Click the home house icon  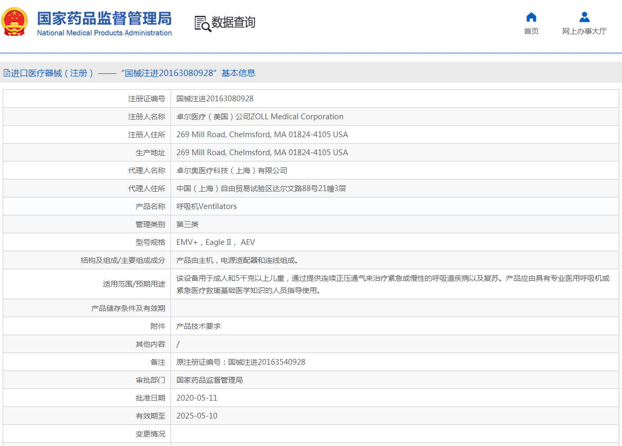click(531, 17)
